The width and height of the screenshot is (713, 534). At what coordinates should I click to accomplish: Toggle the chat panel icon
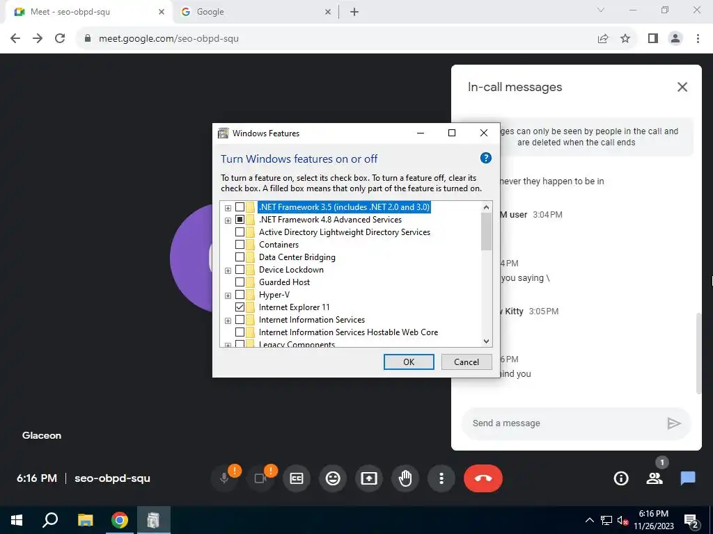click(x=688, y=478)
